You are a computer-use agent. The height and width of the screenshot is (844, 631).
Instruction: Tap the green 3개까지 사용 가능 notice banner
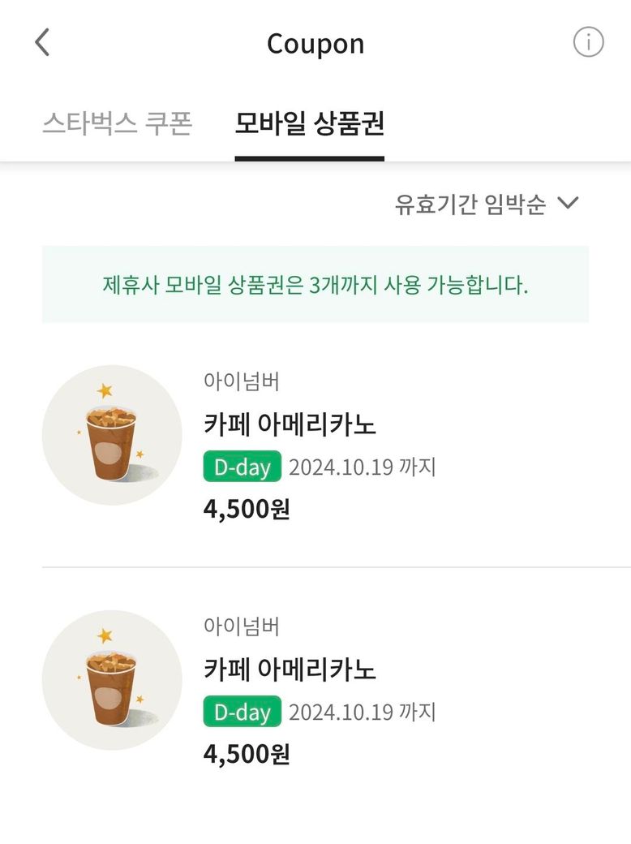tap(315, 285)
